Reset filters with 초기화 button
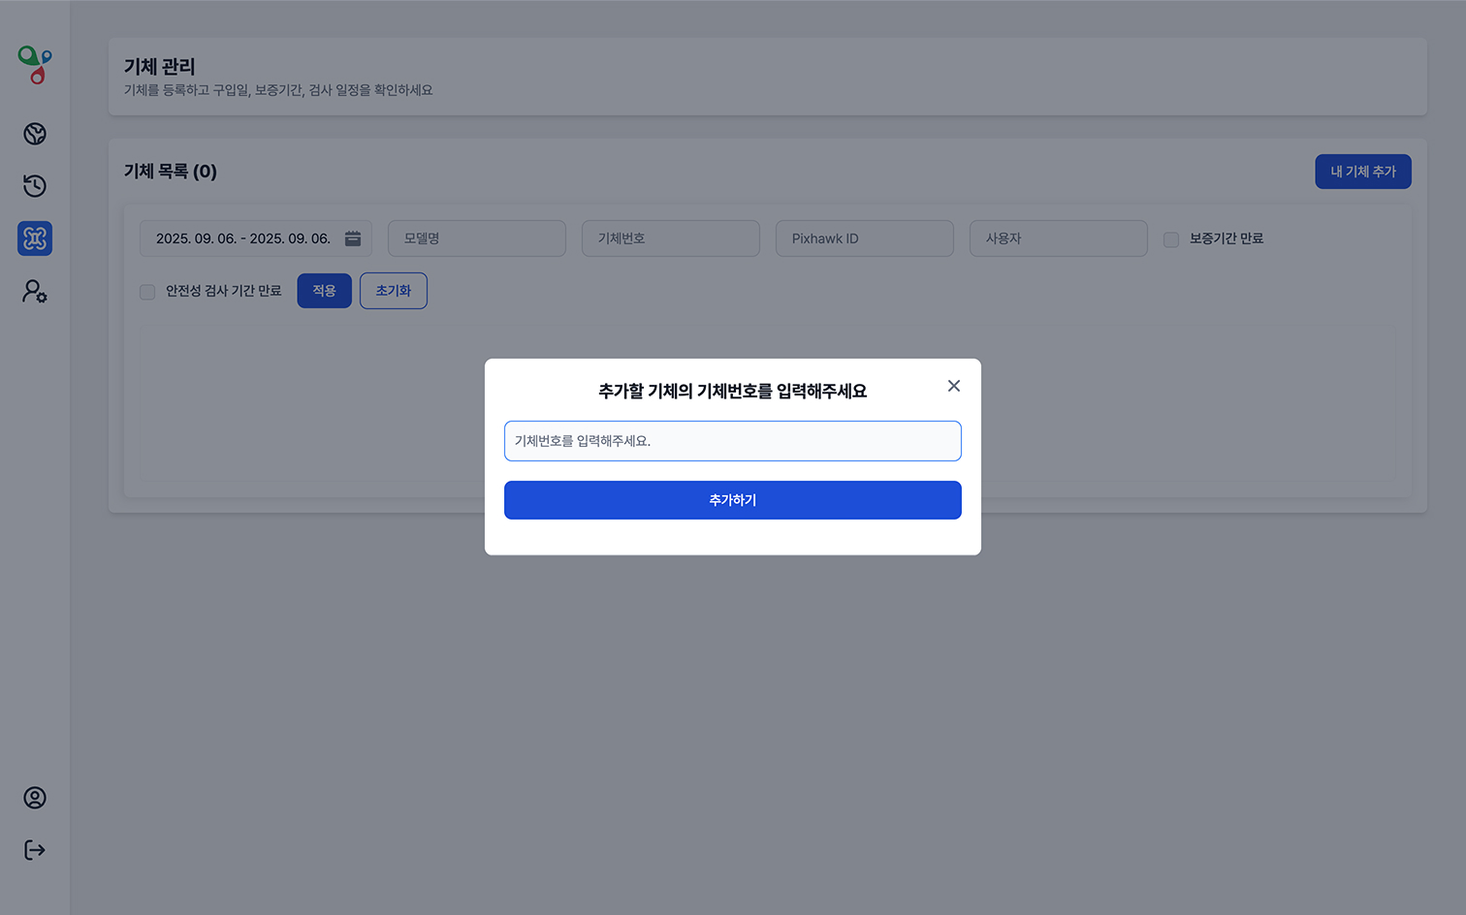 click(x=393, y=291)
